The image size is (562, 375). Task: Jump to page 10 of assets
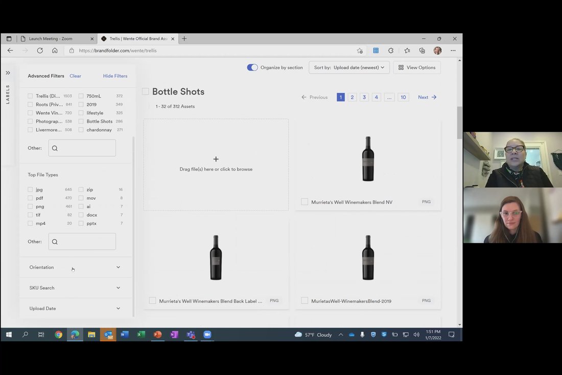coord(403,97)
